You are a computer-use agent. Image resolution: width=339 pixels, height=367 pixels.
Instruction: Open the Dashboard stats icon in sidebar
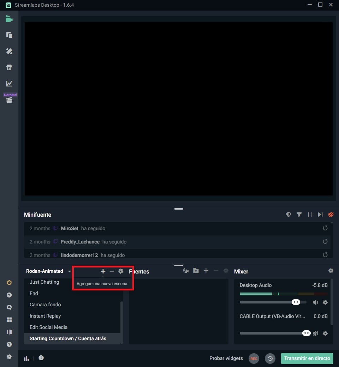click(x=9, y=84)
